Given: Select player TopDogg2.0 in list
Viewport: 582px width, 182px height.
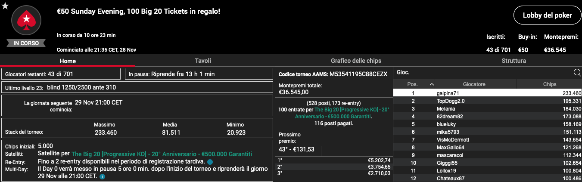Looking at the screenshot, I should point(488,101).
